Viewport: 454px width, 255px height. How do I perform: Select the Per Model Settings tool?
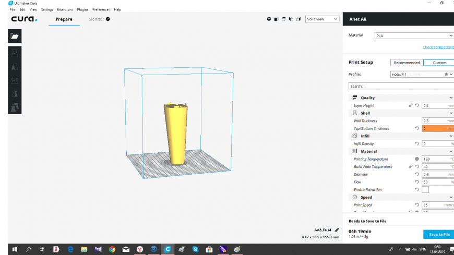pos(15,107)
